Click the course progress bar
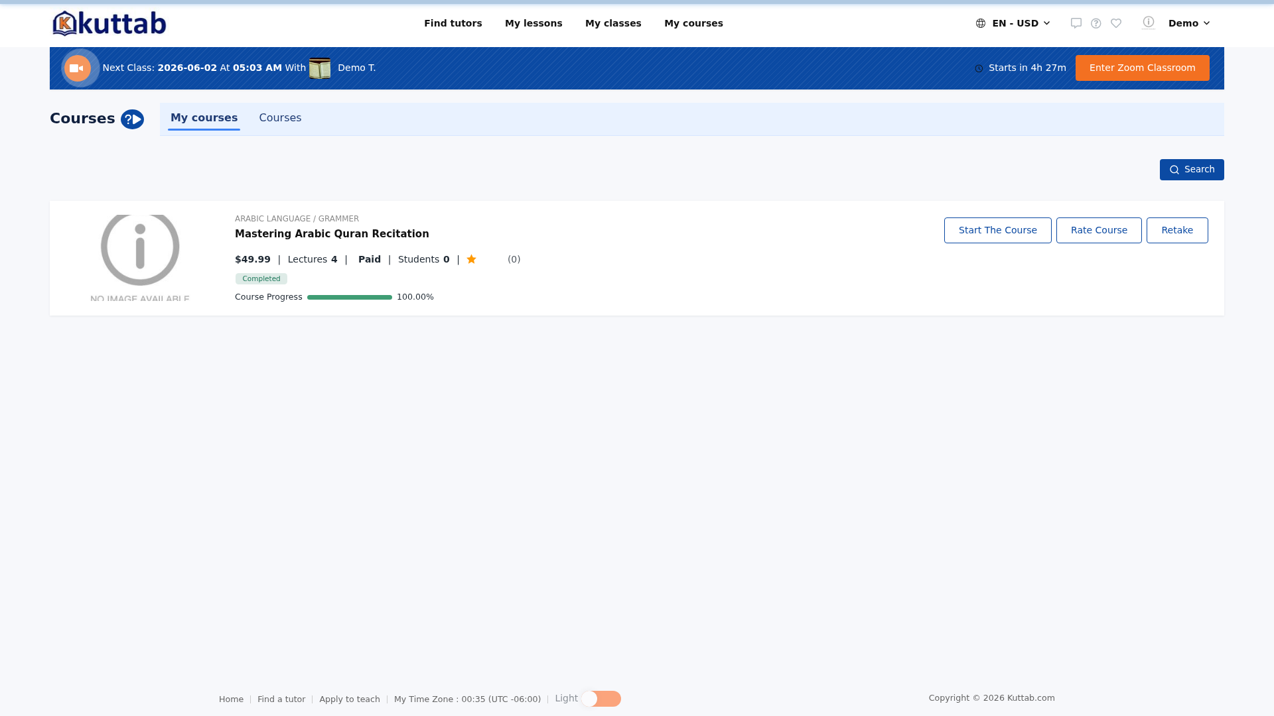Viewport: 1274px width, 716px height. pos(350,298)
